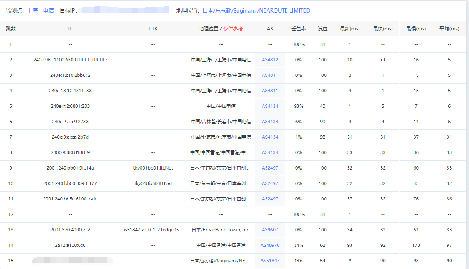Click the 6% packet loss value
The width and height of the screenshot is (469, 269).
pos(298,122)
